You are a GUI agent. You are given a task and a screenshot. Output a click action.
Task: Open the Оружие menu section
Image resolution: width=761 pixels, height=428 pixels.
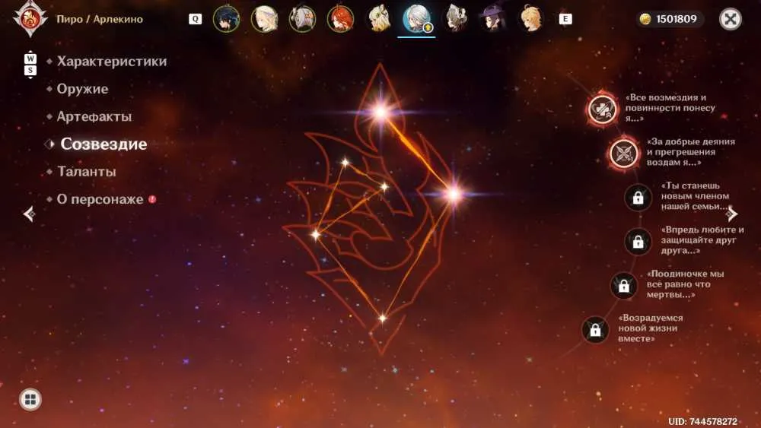[x=82, y=89]
